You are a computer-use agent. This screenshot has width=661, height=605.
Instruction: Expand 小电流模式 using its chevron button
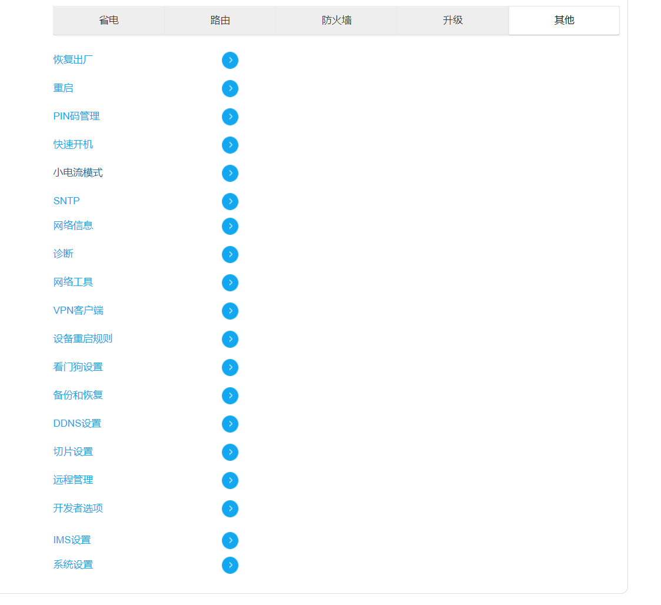[x=230, y=173]
